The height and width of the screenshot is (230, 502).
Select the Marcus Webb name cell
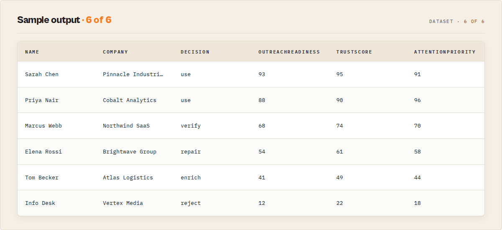click(x=44, y=126)
